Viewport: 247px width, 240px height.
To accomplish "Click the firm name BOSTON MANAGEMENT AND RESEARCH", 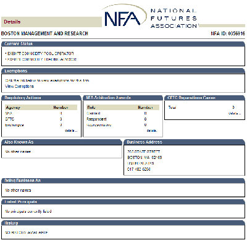I will 44,33.
